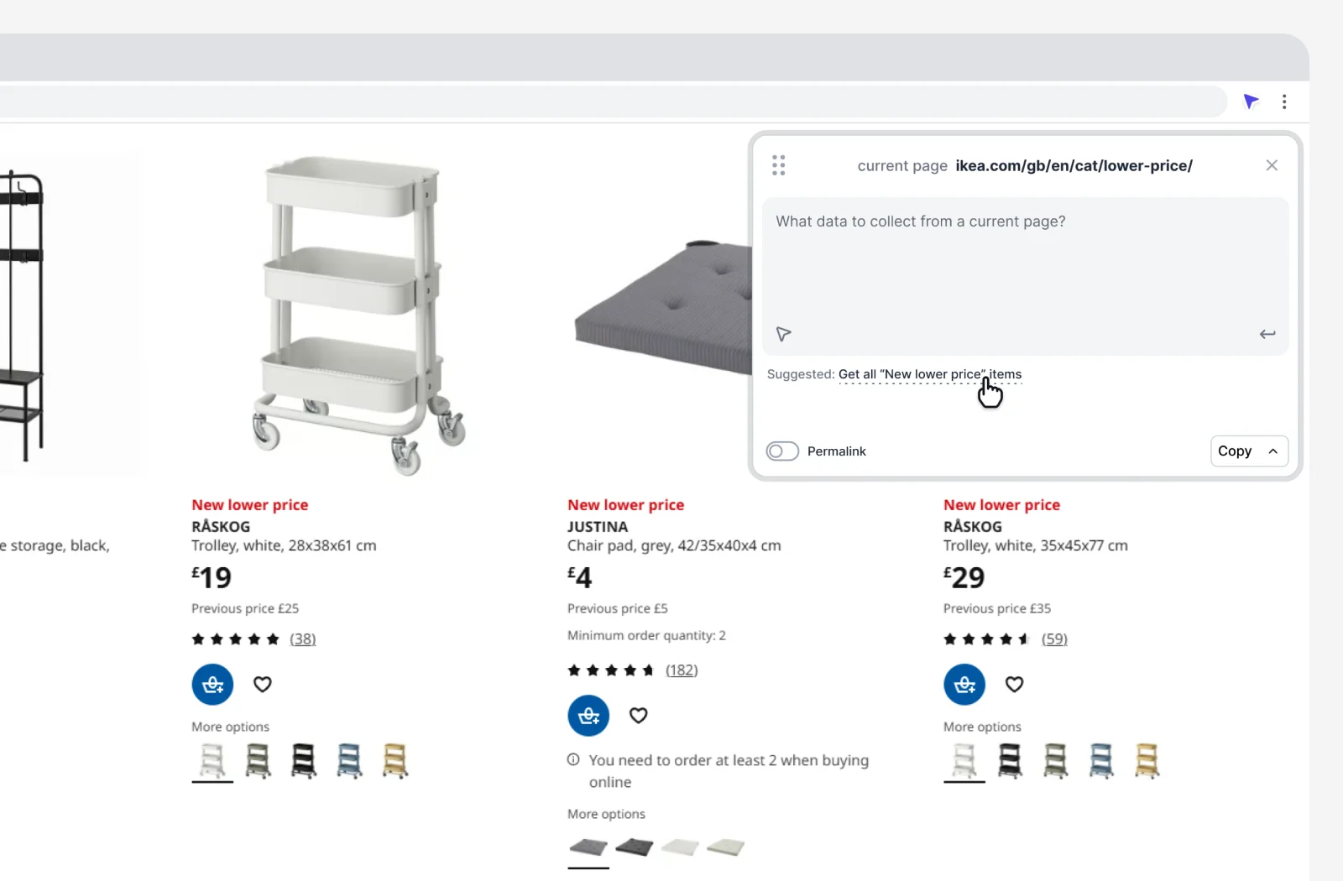Close the data collection panel
1343x881 pixels.
(x=1272, y=165)
